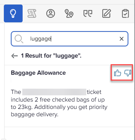Go back using the left arrow
Viewport: 135px width, 140px height.
pos(15,56)
